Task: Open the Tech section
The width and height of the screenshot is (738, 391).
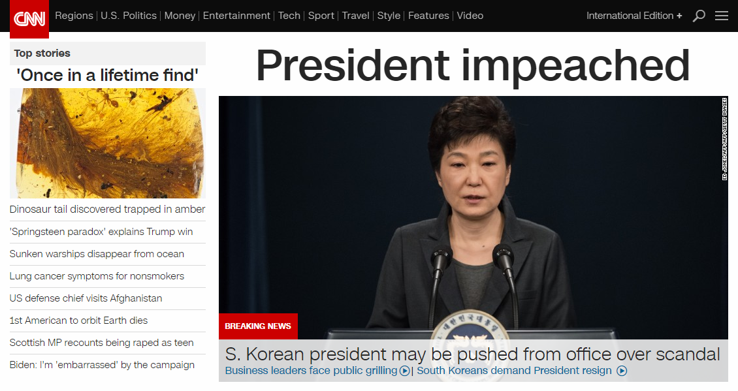Action: (289, 16)
